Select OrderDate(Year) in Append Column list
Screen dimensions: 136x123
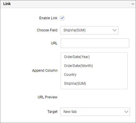click(x=77, y=57)
